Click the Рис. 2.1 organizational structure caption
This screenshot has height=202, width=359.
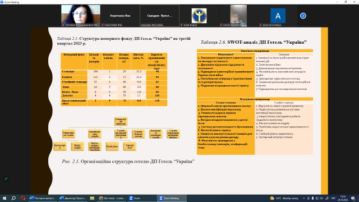click(x=128, y=162)
